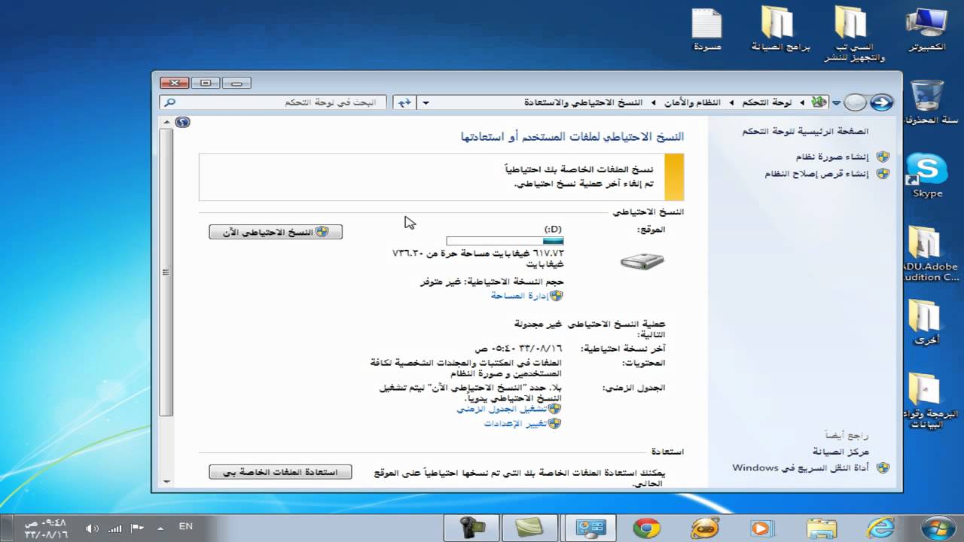Select the Recycle Bin desktop icon
Viewport: 964px width, 542px height.
(x=928, y=102)
